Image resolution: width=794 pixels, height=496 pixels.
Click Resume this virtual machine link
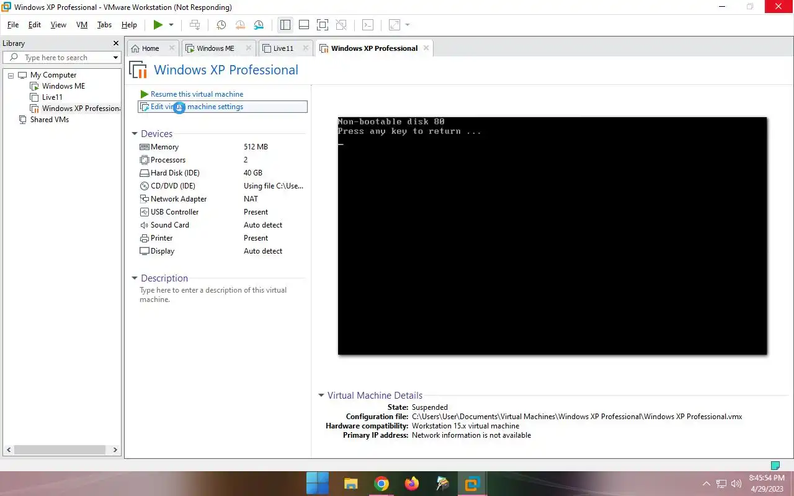pos(197,94)
